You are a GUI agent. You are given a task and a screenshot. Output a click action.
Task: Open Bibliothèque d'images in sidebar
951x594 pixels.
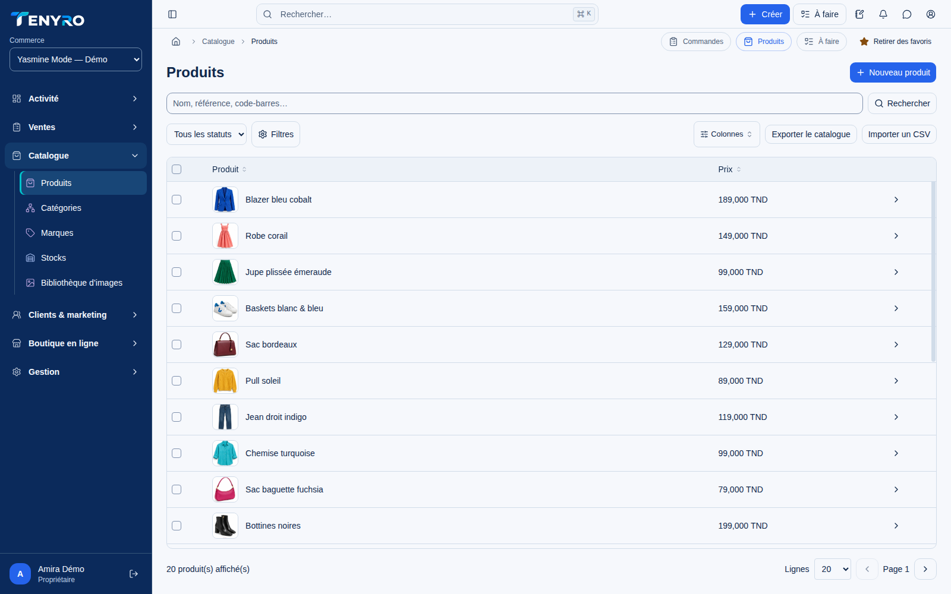83,283
